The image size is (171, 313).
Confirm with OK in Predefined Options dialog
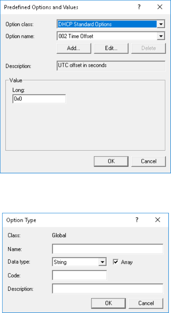pos(111,161)
